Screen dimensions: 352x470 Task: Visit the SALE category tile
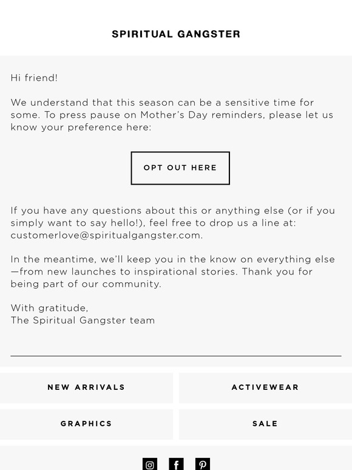265,424
